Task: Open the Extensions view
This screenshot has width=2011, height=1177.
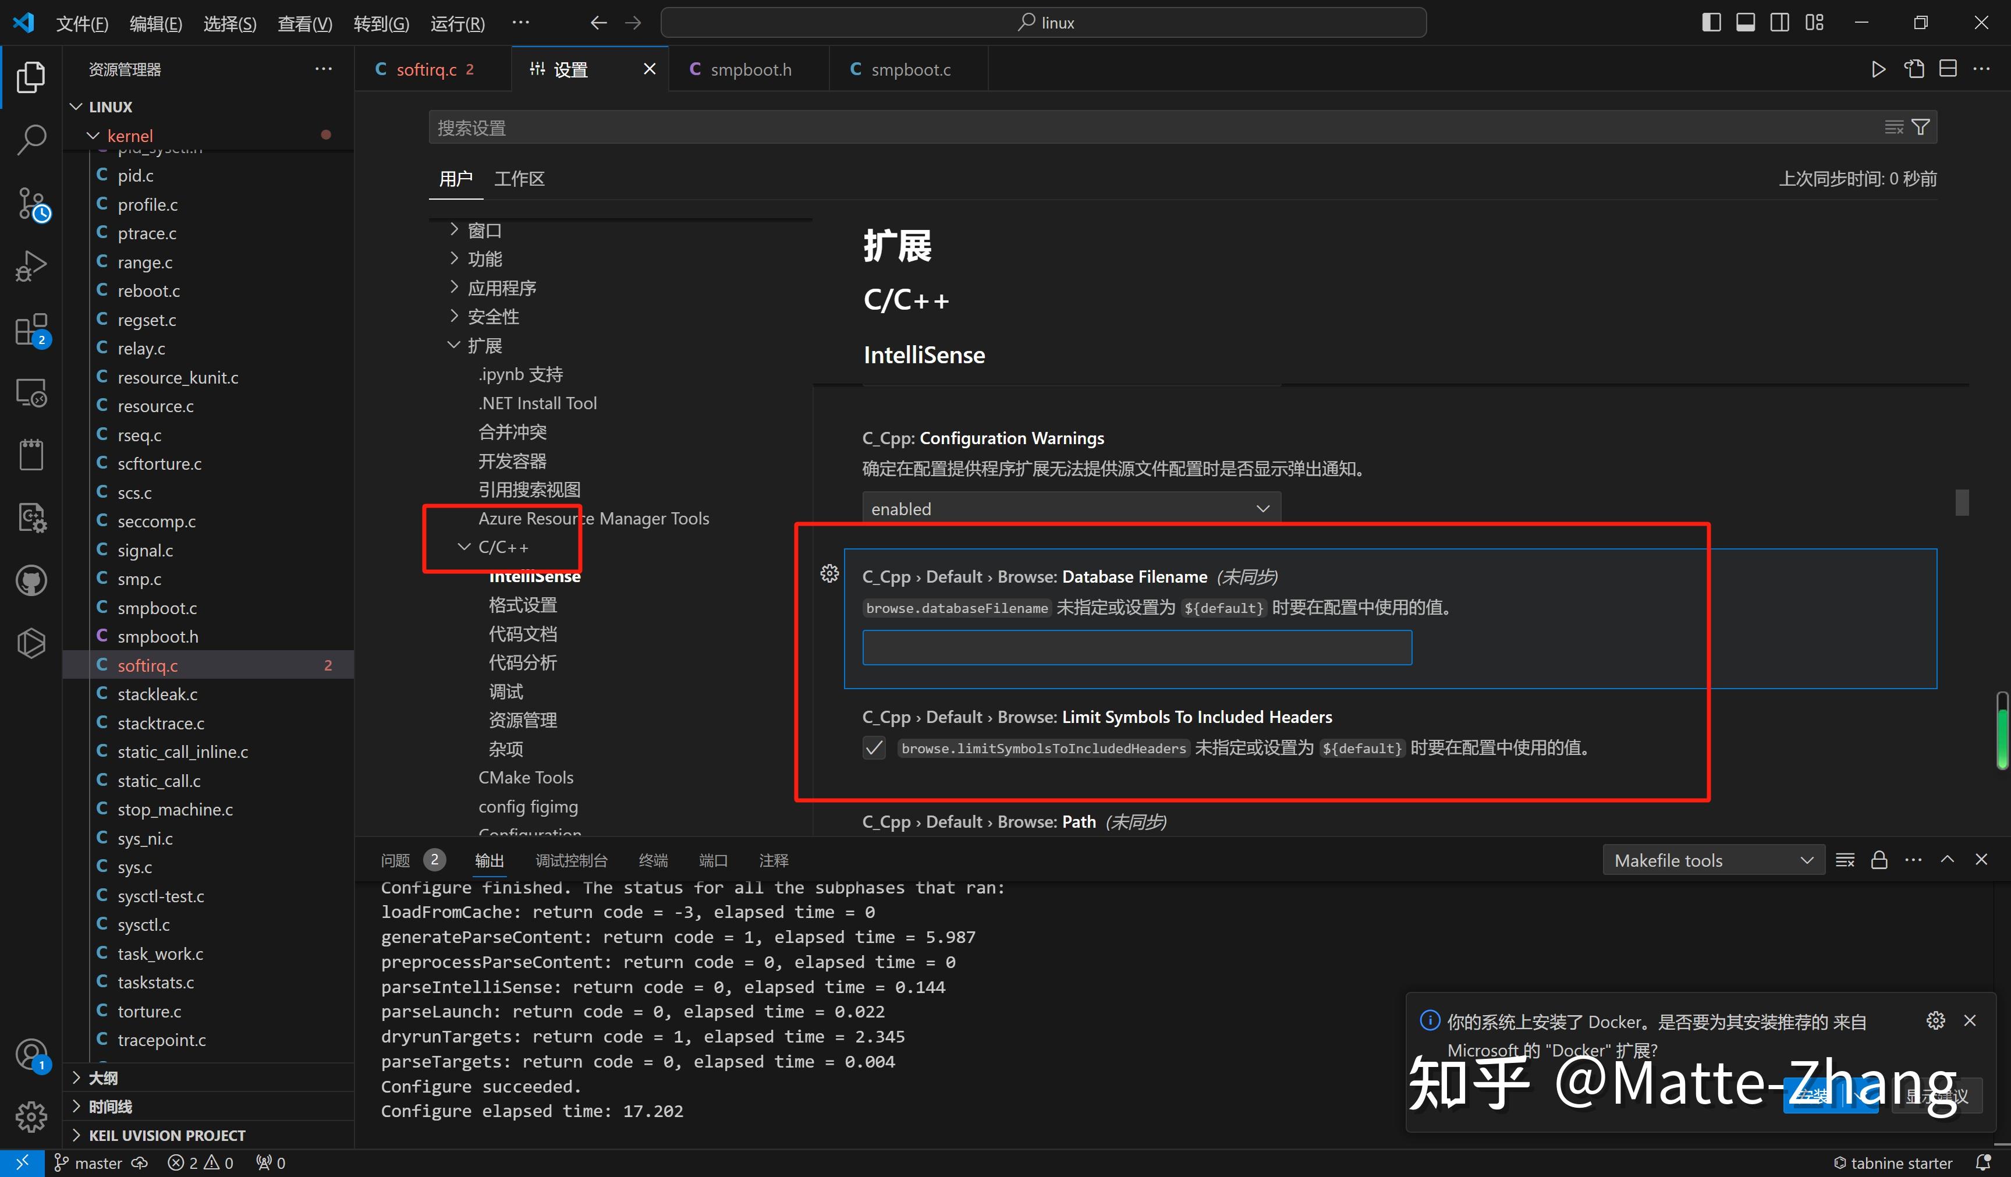Action: click(x=32, y=329)
